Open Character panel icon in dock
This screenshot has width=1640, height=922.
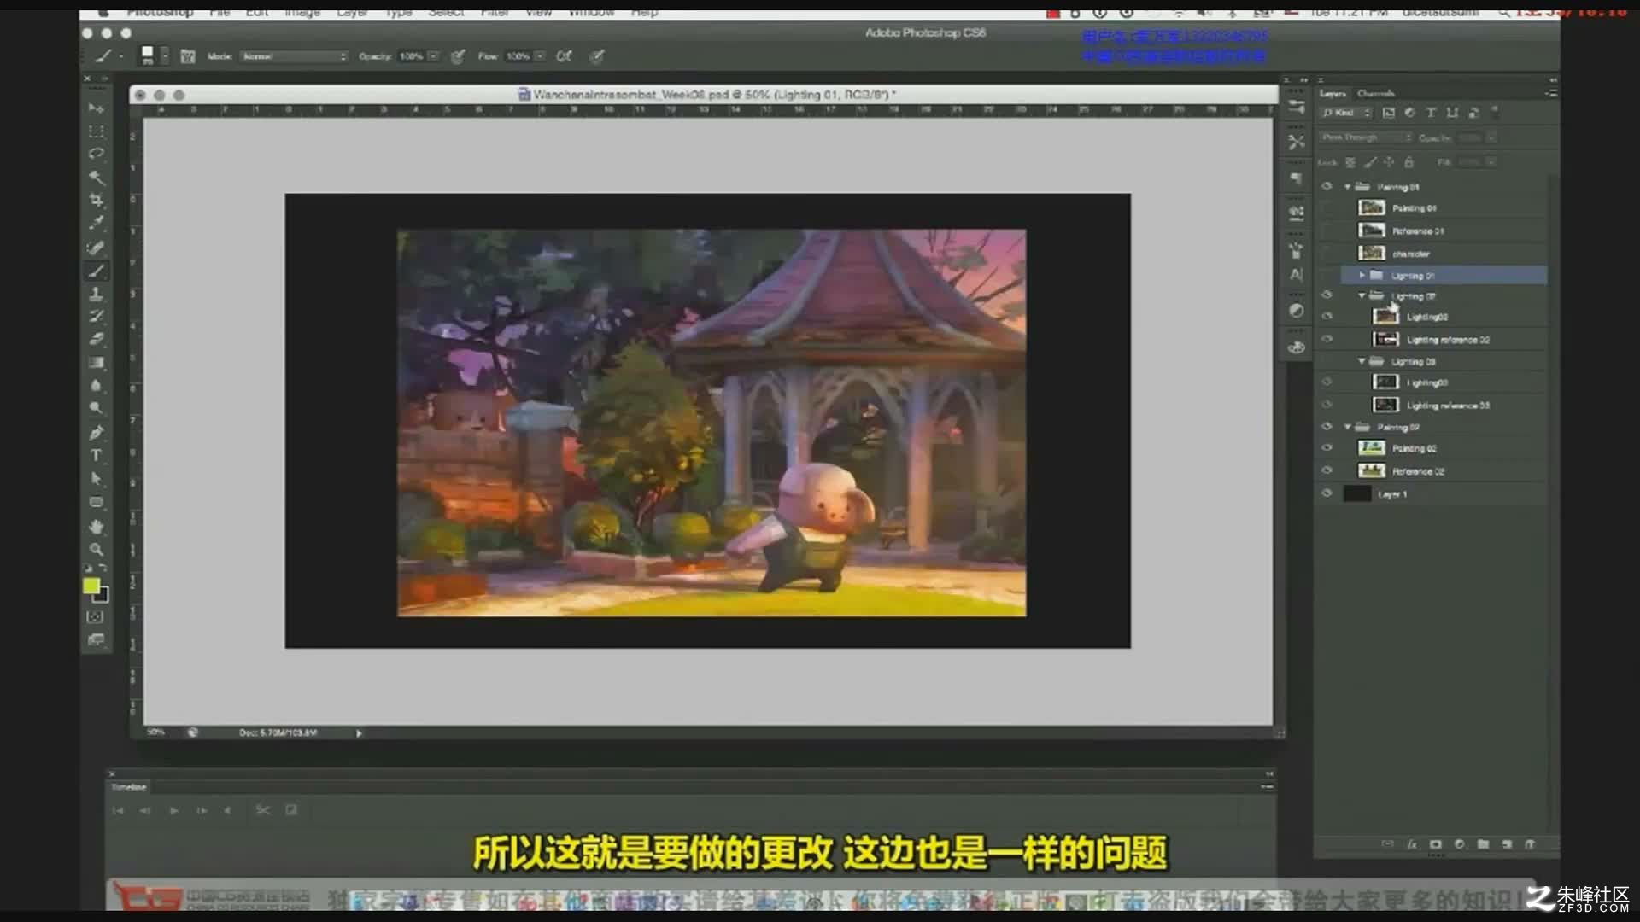click(x=1296, y=275)
